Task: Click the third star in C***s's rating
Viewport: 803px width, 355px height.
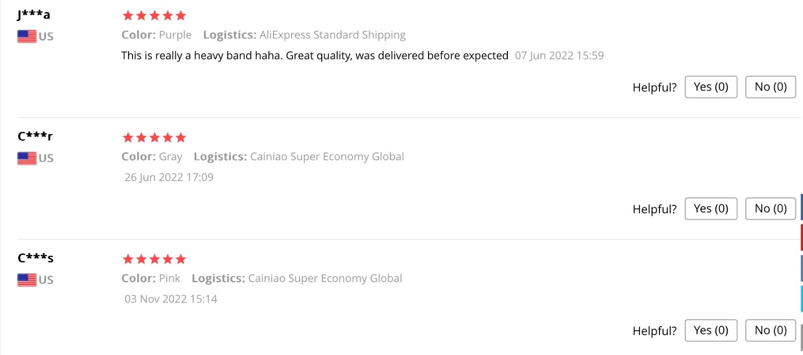Action: coord(154,259)
